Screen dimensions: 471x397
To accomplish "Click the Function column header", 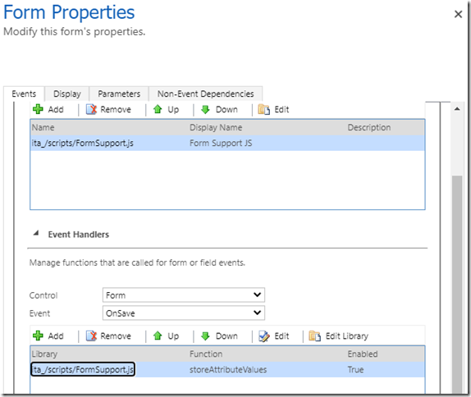I will tap(206, 354).
